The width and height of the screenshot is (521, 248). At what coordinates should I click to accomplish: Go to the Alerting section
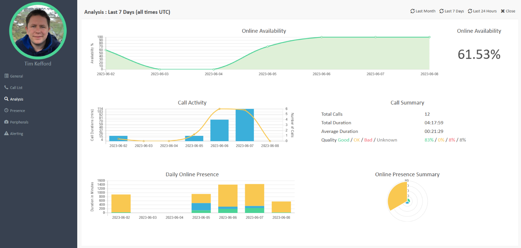point(16,134)
